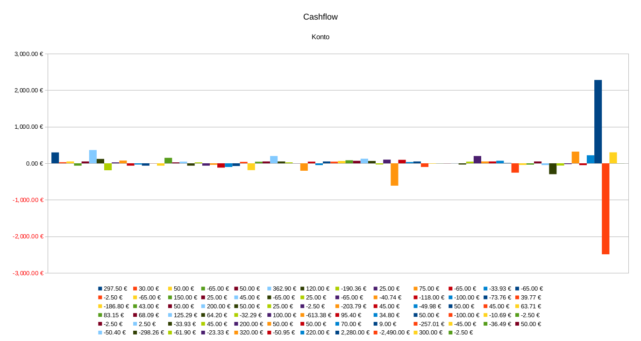Select the 320.00 € legend swatch
641x341 pixels.
click(x=236, y=333)
